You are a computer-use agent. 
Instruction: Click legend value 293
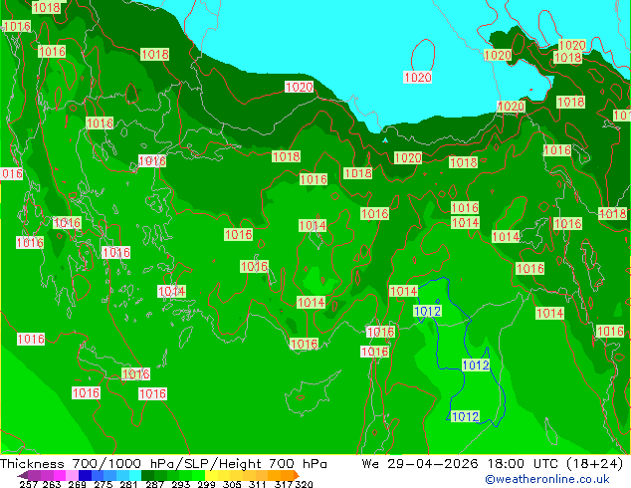(181, 484)
